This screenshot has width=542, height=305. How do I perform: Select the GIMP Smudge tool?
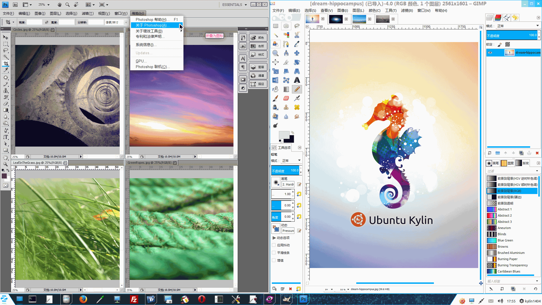pyautogui.click(x=297, y=116)
